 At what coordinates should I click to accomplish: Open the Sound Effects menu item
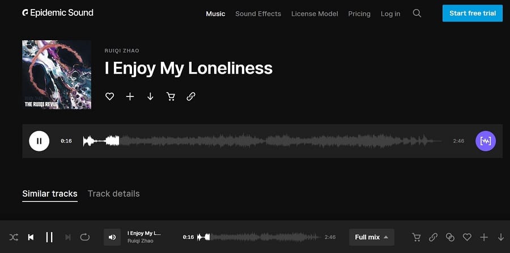pyautogui.click(x=258, y=14)
